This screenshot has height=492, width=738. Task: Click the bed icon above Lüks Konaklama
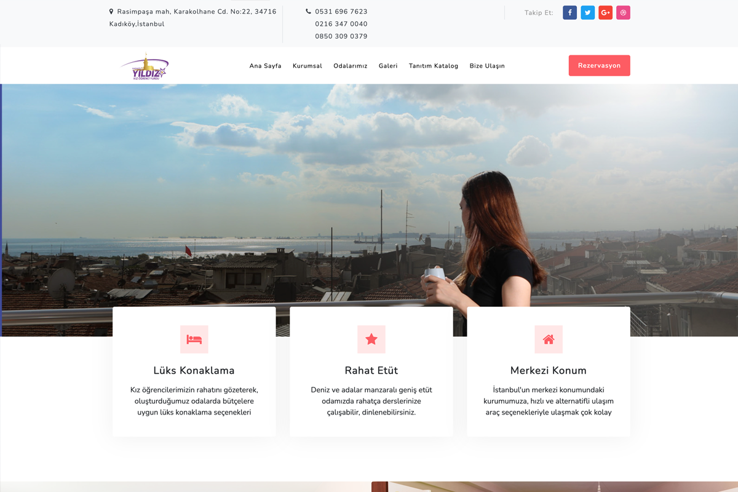194,339
